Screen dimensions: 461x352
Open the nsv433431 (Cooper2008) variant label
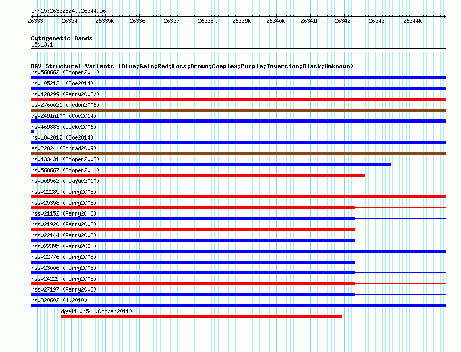[x=65, y=159]
